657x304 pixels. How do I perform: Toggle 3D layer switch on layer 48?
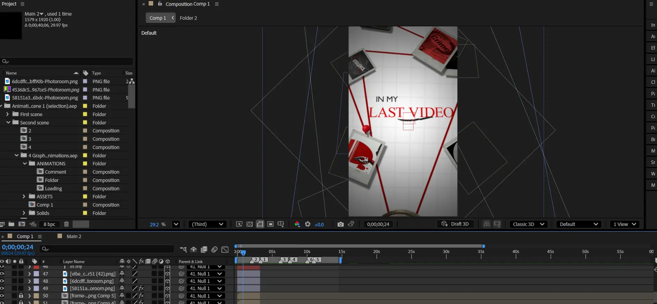[x=167, y=281]
